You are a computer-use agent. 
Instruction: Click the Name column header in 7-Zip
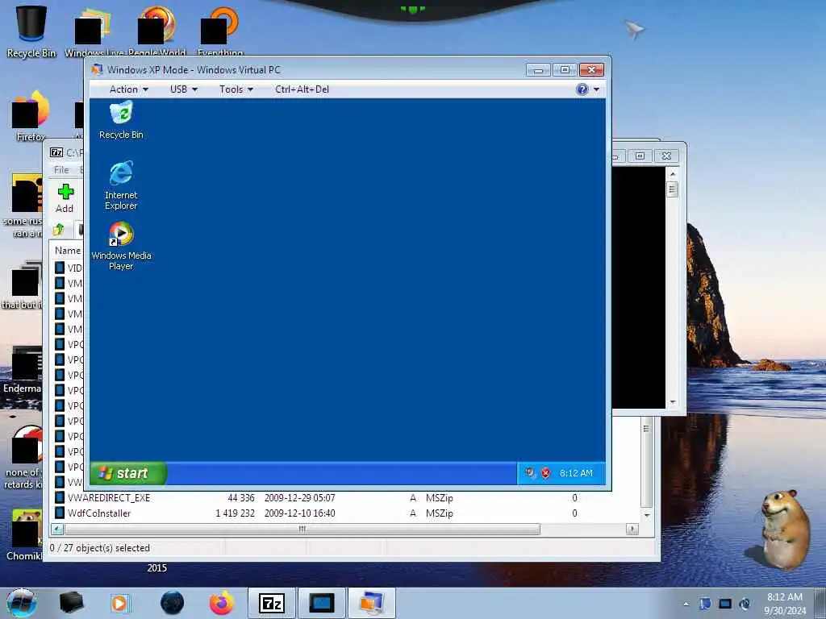[x=68, y=251]
